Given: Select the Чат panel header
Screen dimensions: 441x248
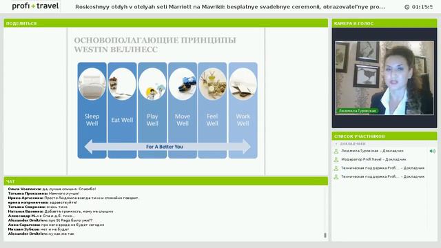Looking at the screenshot, I should (x=165, y=181).
